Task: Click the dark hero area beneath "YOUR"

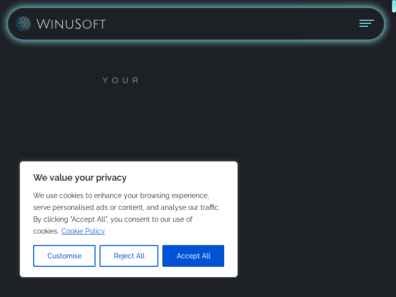Action: (121, 124)
